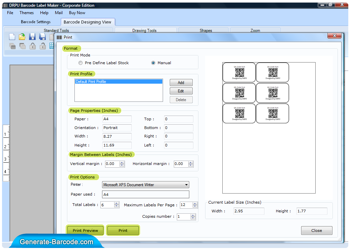Viewport: 352px width, 250px height.
Task: Open a file with the folder icon
Action: pos(22,37)
